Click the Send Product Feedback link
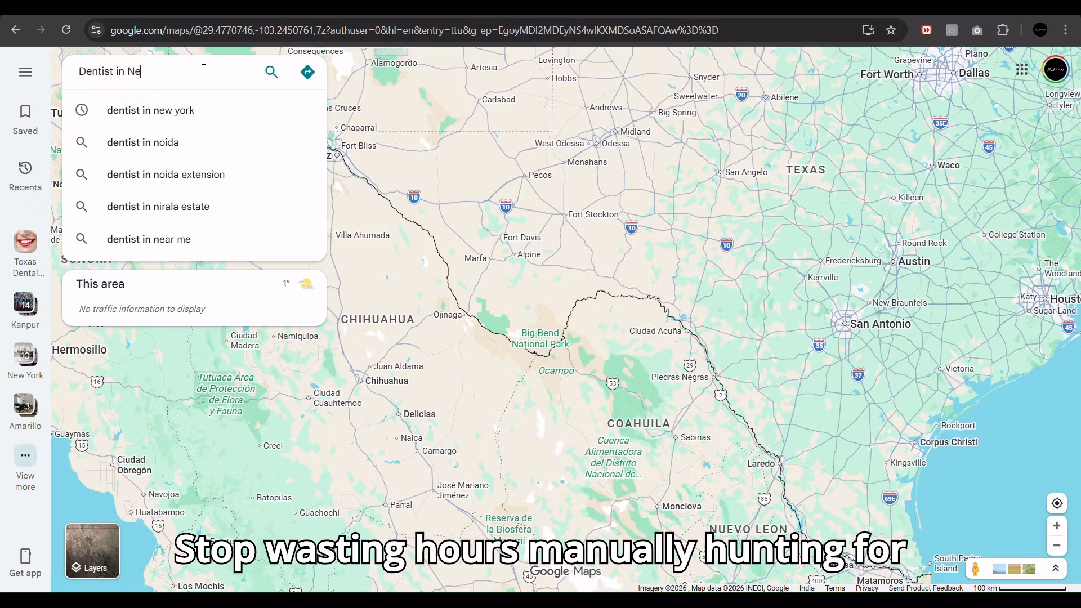Screen dimensions: 1081x608 pos(926,588)
